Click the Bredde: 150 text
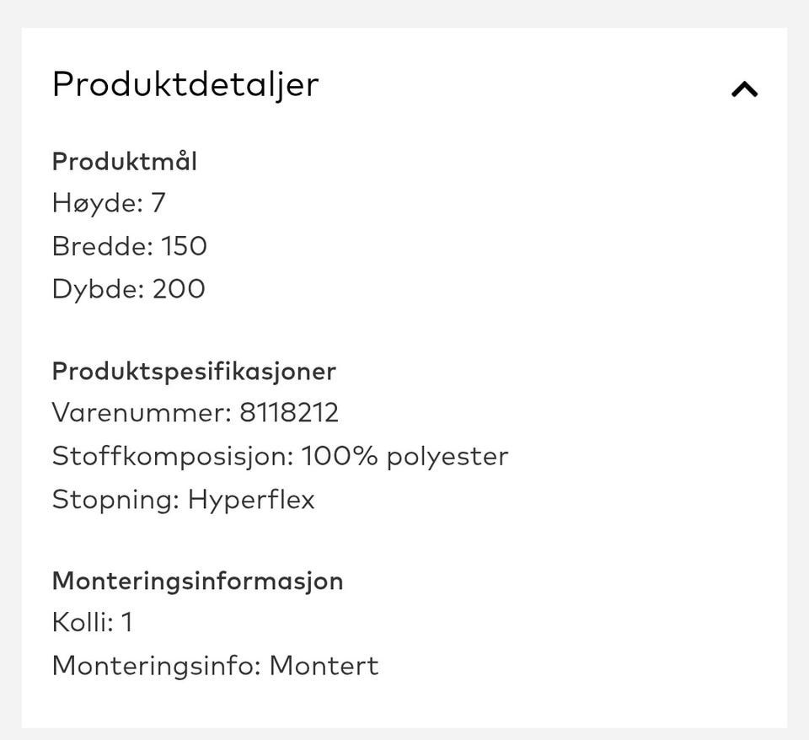 (x=129, y=246)
